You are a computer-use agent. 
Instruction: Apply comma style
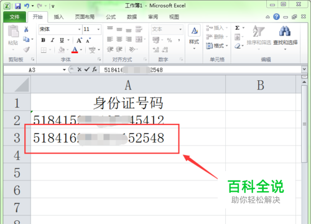[x=179, y=40]
